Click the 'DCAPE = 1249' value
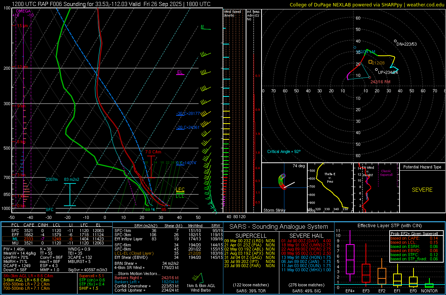 point(17,266)
